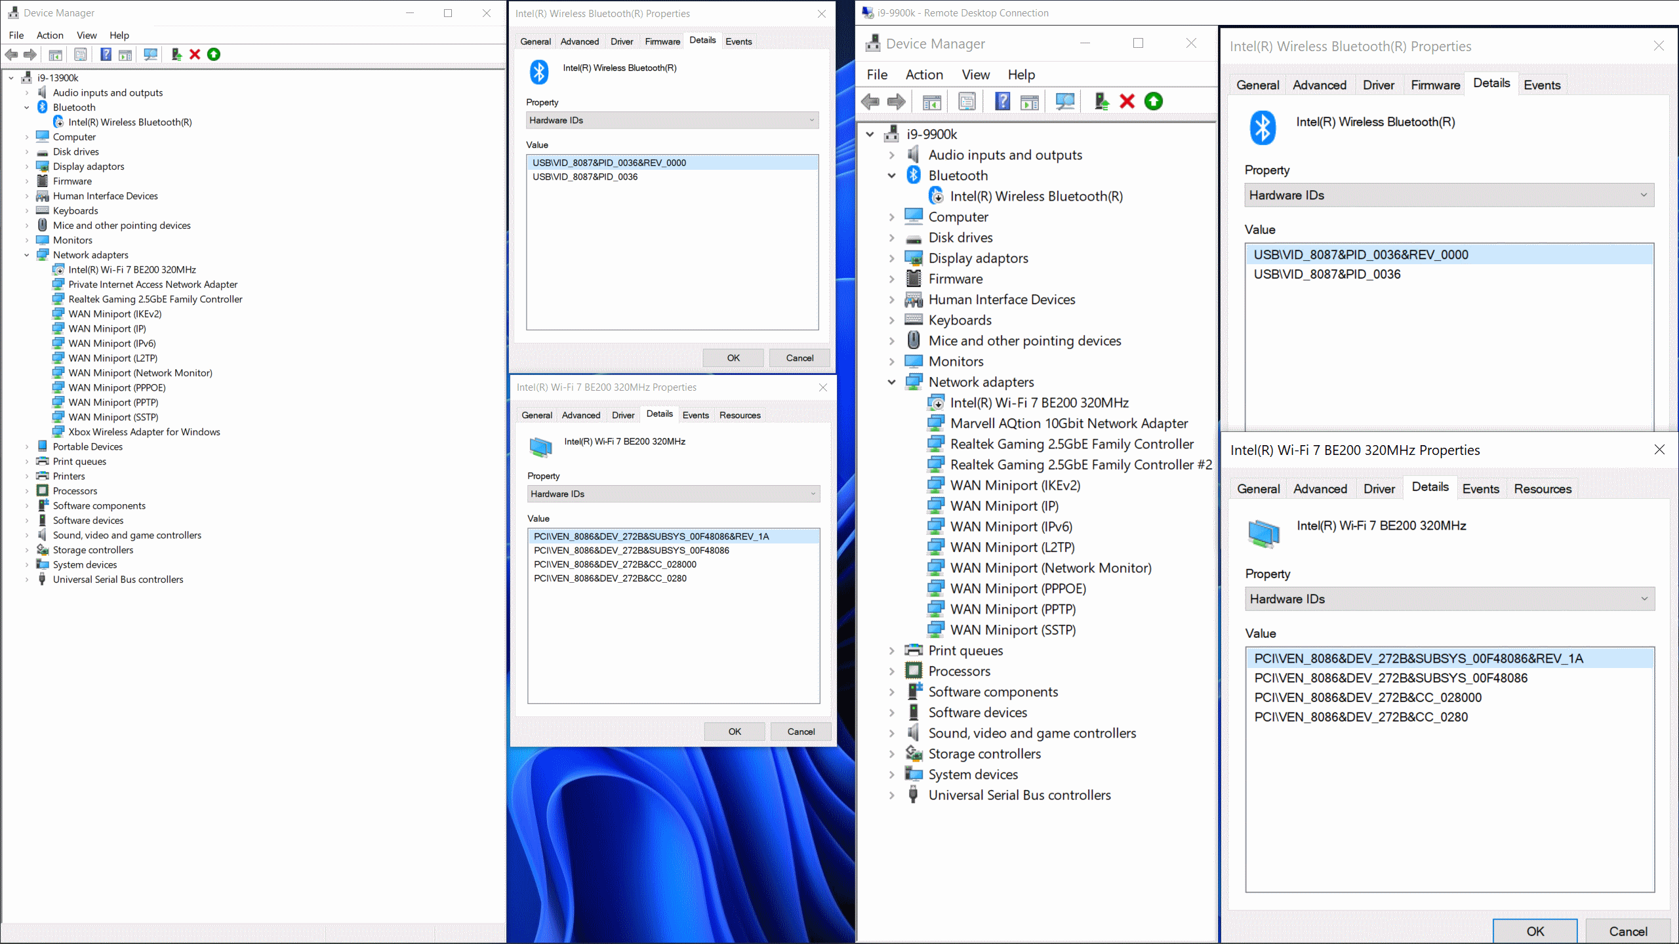
Task: Click the Firmware chip icon in i9-9900k device tree
Action: [913, 279]
